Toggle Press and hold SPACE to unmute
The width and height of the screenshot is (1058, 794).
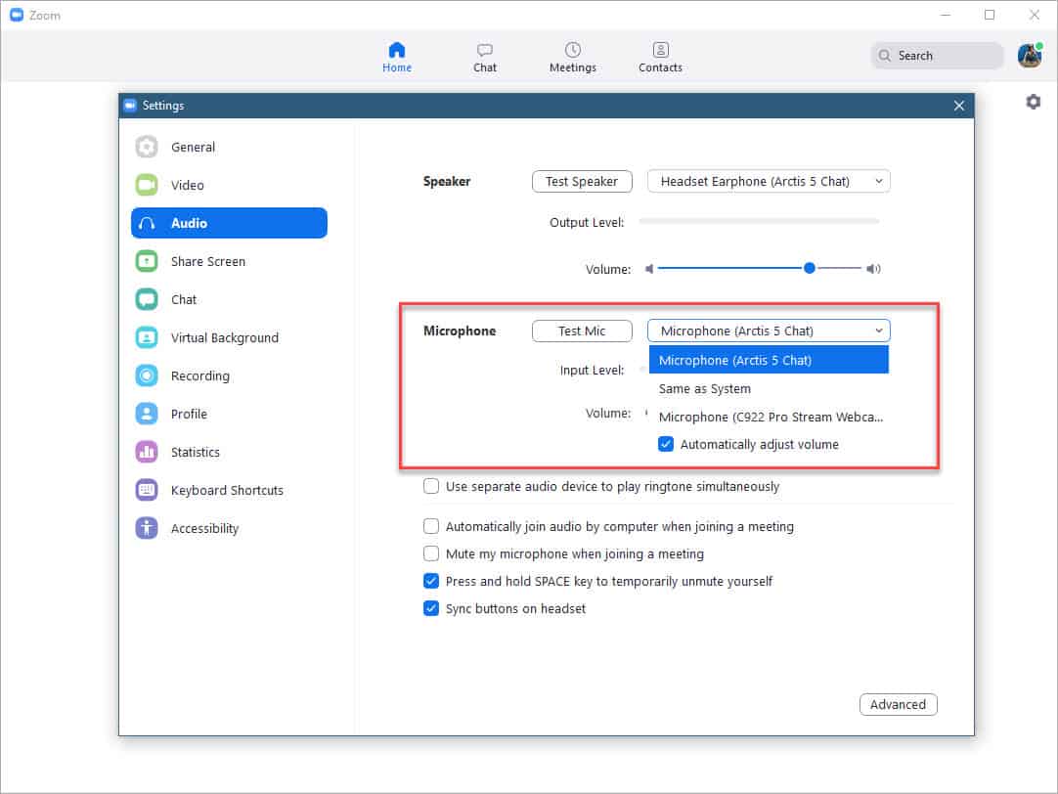click(430, 581)
